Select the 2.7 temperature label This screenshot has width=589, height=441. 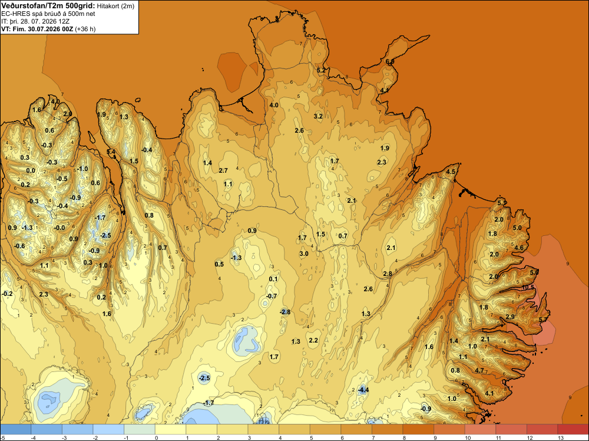[x=223, y=170]
